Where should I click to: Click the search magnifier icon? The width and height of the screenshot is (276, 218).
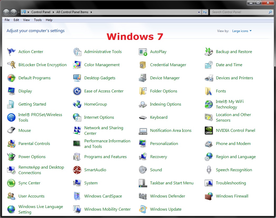[270, 12]
